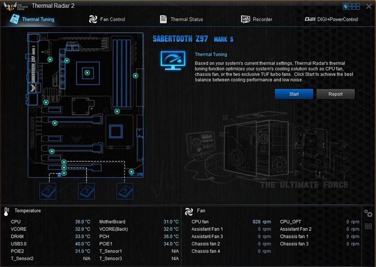Click the MotherBoard temperature label

point(112,222)
